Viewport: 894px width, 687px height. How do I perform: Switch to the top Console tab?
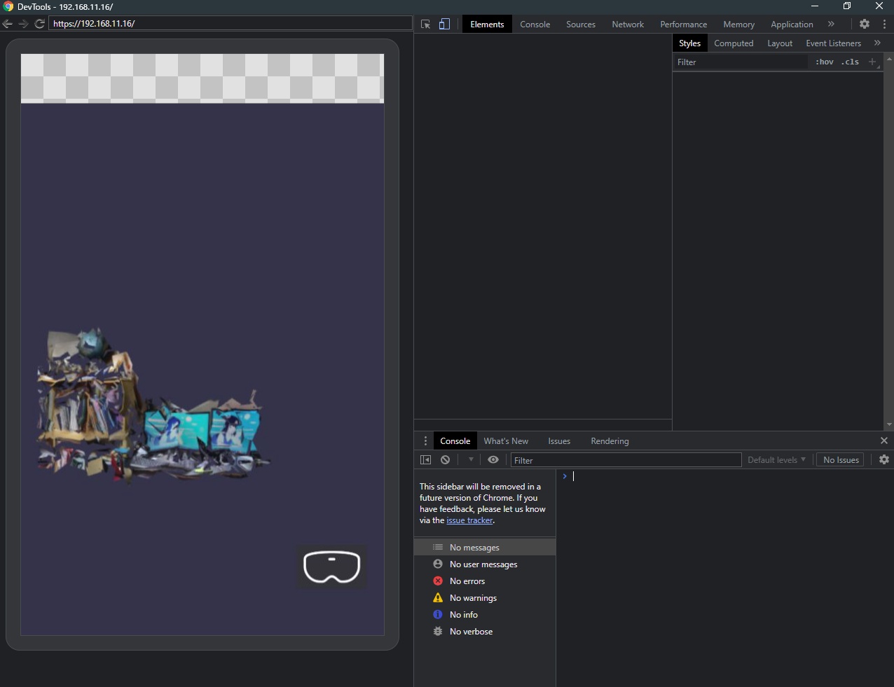click(535, 24)
